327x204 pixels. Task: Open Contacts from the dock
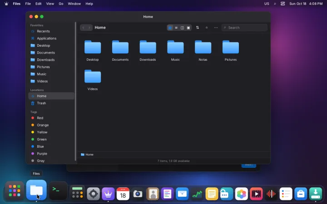(153, 194)
